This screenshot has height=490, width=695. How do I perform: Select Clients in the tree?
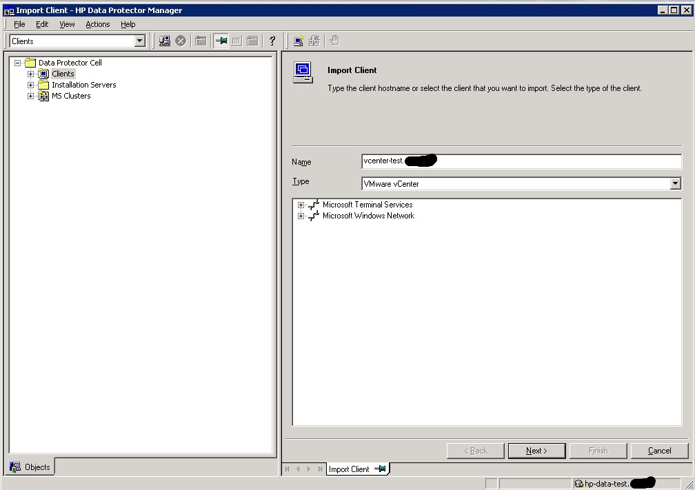click(x=63, y=74)
